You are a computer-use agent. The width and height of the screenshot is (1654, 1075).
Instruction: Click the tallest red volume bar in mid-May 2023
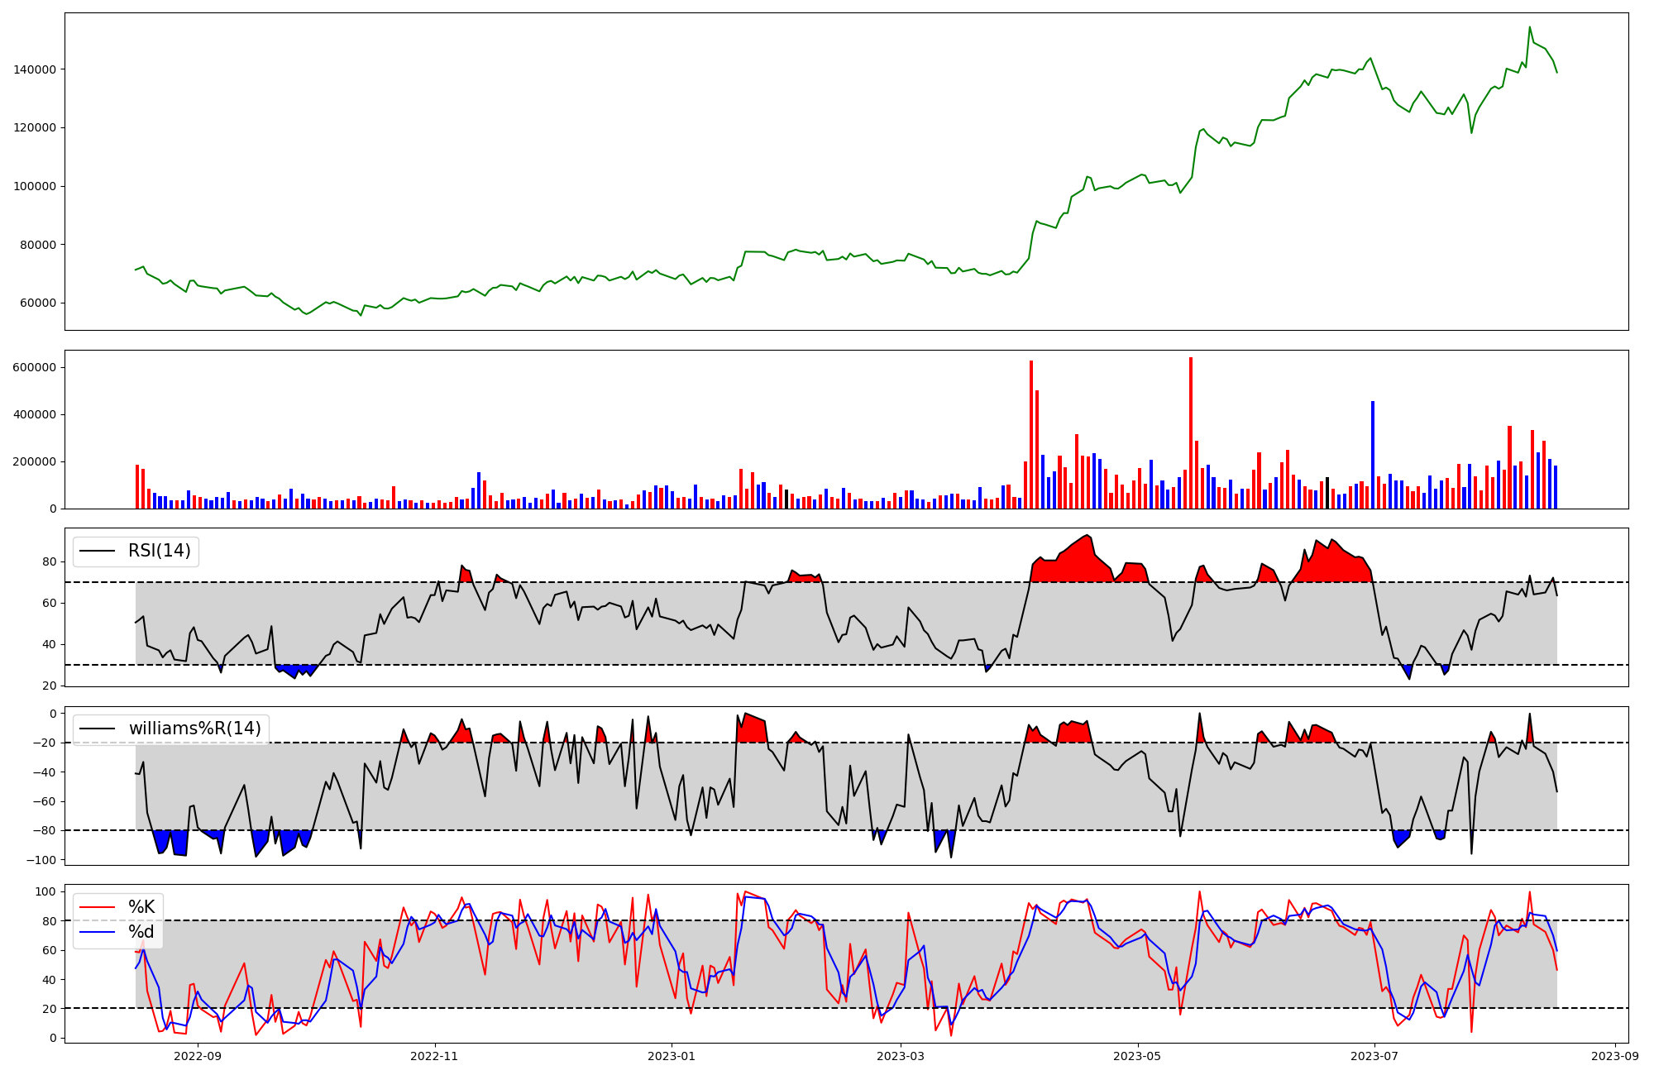[x=1191, y=434]
